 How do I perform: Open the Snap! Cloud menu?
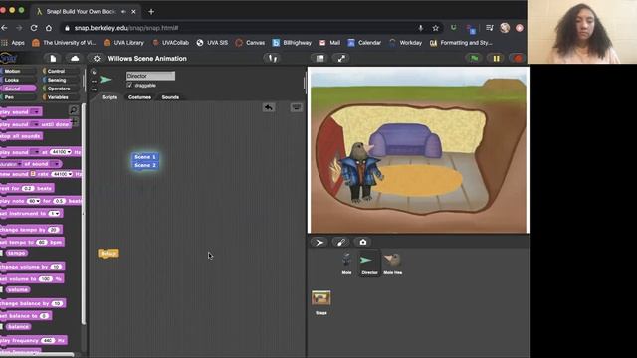click(x=75, y=59)
